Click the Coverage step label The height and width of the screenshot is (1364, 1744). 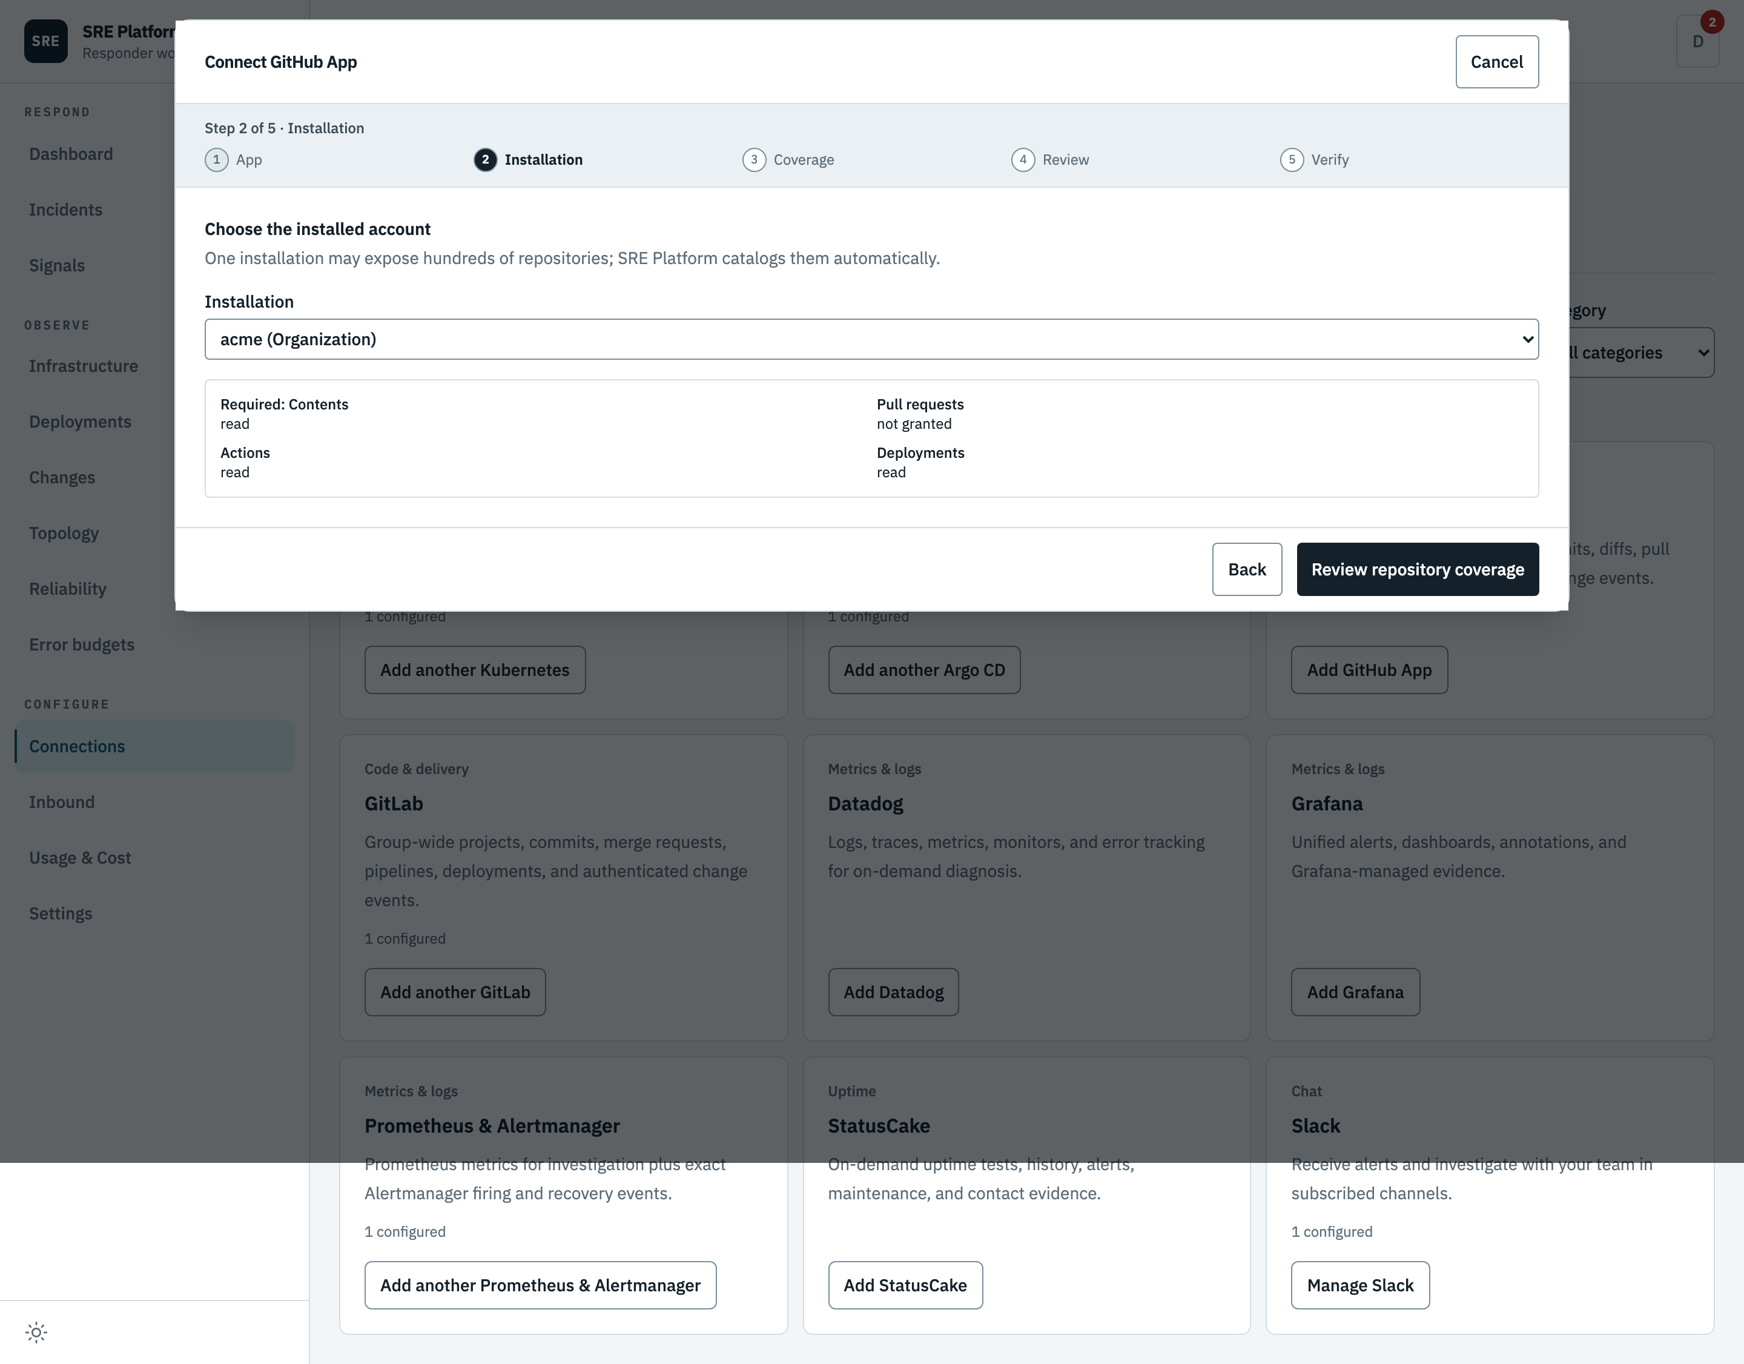804,160
